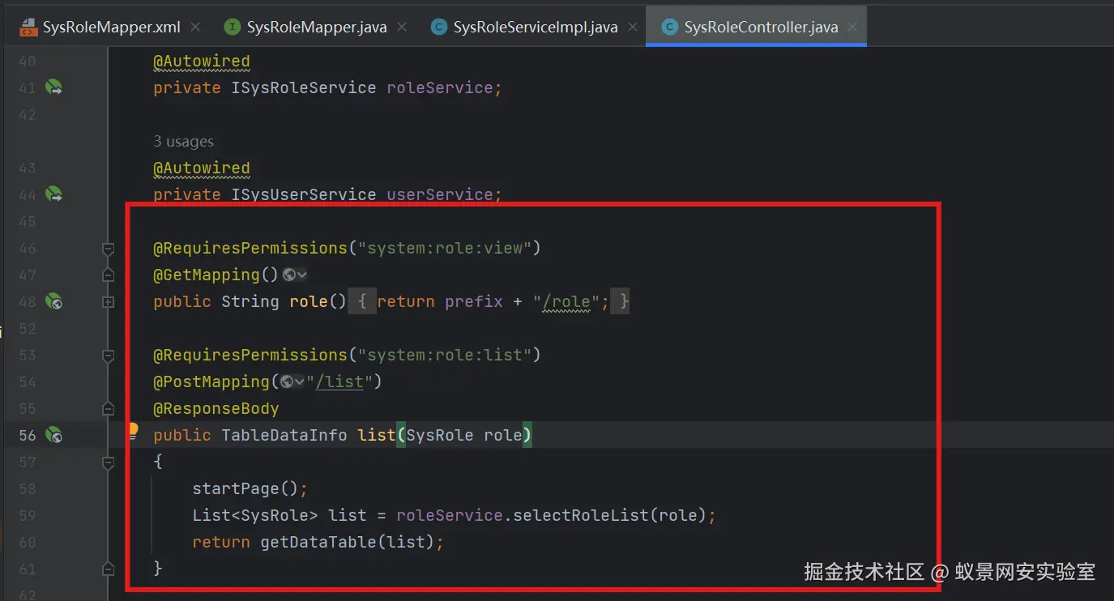
Task: Expand the folded role() method body
Action: 108,302
